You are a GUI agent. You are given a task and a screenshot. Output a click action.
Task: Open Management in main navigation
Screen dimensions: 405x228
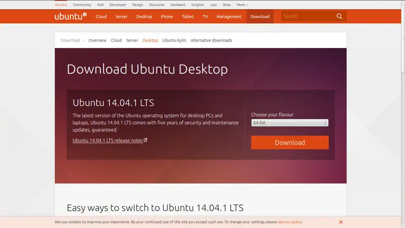(229, 16)
